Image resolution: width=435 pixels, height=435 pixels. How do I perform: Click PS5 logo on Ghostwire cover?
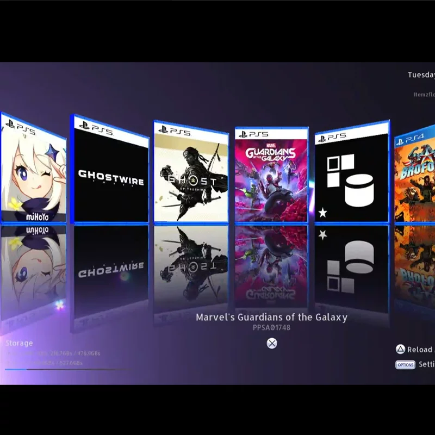pos(96,129)
